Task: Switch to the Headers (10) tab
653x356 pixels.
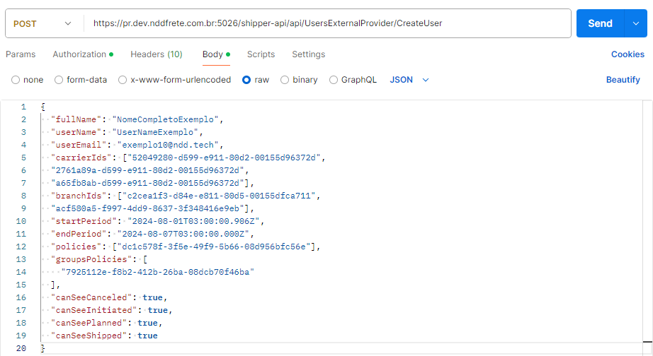Action: click(x=156, y=54)
